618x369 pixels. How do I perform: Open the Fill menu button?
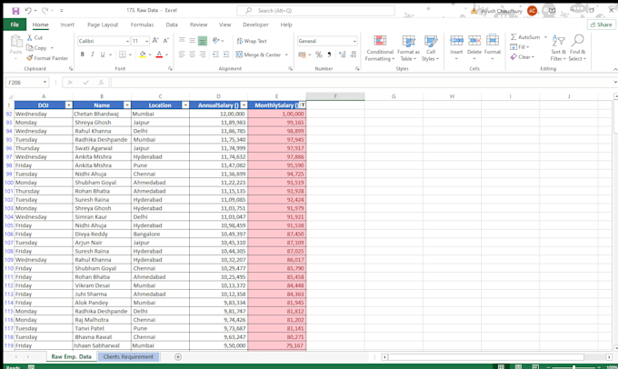pyautogui.click(x=520, y=47)
